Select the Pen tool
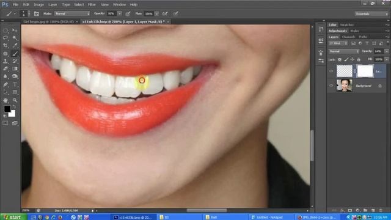 coord(5,84)
